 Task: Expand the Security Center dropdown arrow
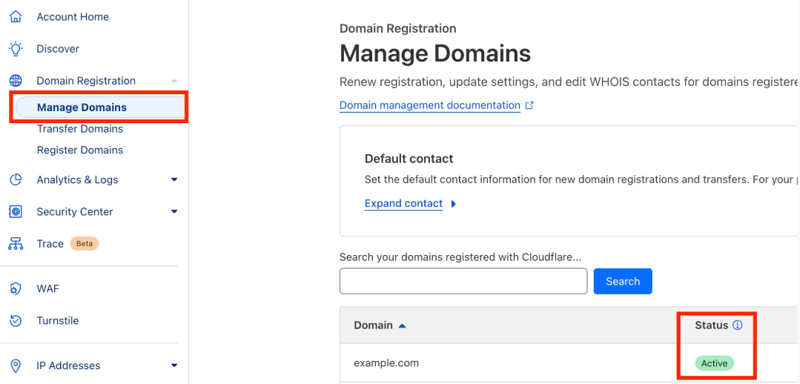(x=174, y=212)
